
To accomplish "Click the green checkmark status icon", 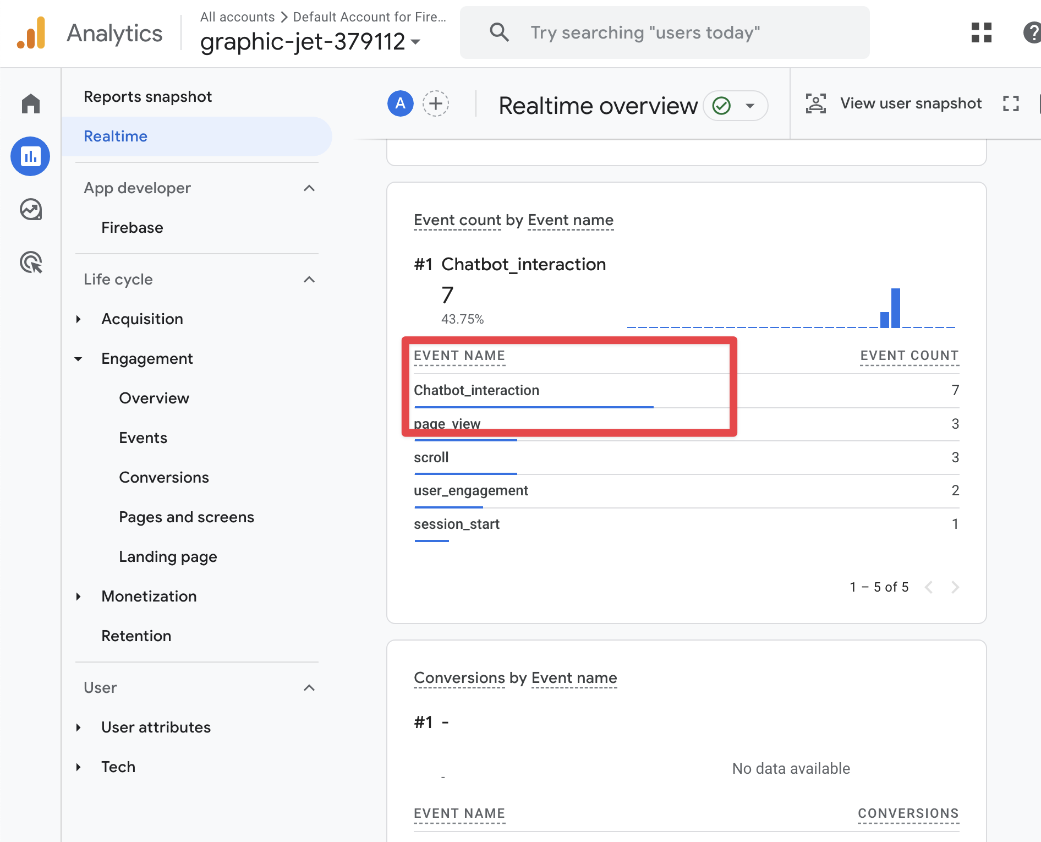I will pos(721,105).
